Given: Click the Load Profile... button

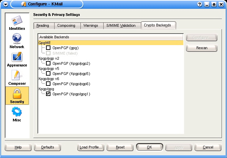Looking at the screenshot, I should tap(90, 147).
